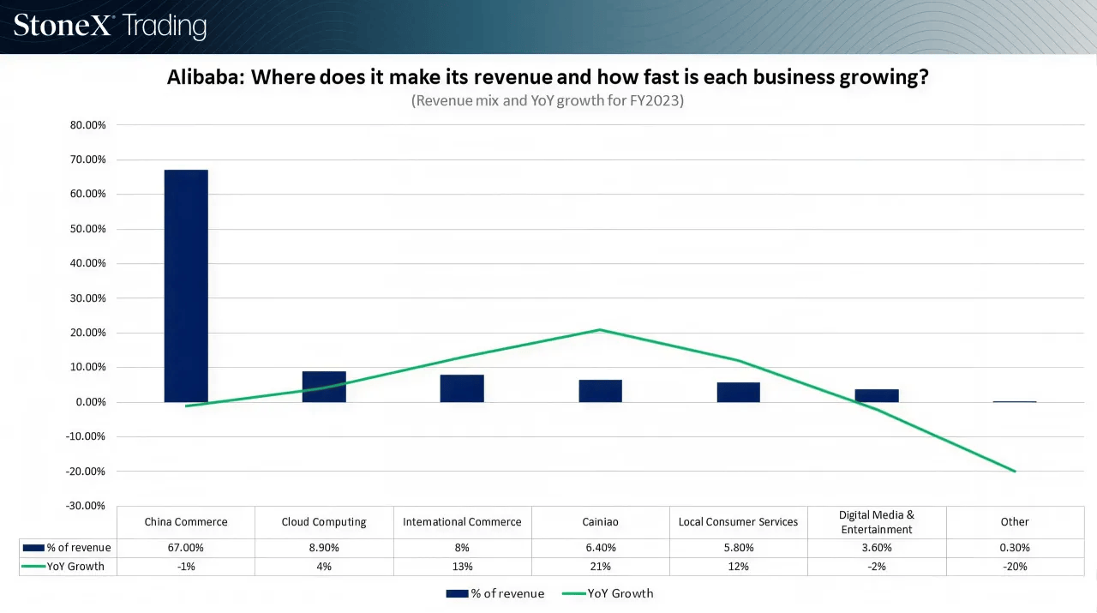Click the subtitle 'Revenue mix and YoY growth for FY2023'
Viewport: 1097px width, 613px height.
[548, 100]
